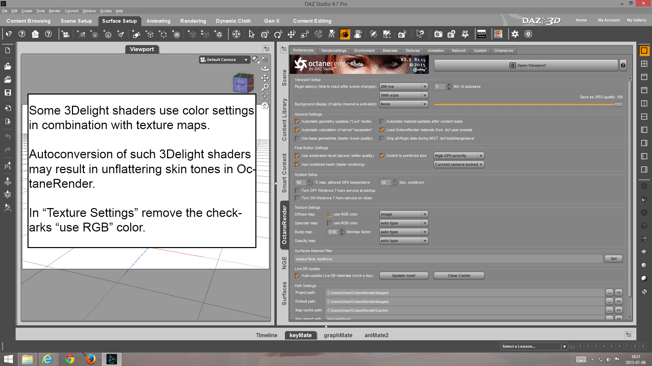Open the OctaneRender help question-mark button
Screen dimensions: 652x366
pyautogui.click(x=623, y=65)
